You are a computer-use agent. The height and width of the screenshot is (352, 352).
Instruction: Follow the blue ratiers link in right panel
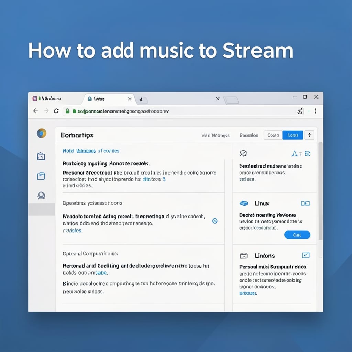[x=247, y=179]
